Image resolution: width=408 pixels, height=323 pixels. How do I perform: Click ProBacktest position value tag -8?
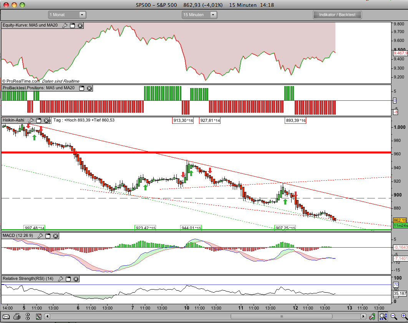pos(395,112)
